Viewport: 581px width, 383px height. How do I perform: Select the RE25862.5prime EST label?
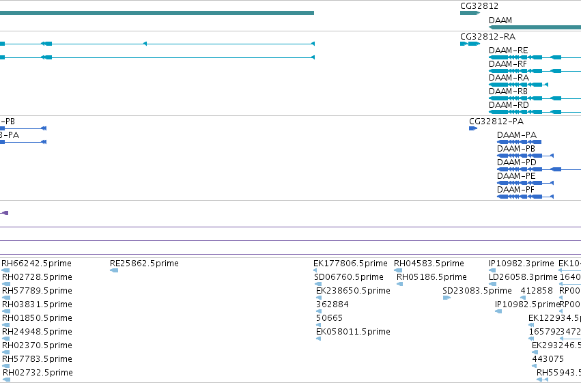coord(144,264)
